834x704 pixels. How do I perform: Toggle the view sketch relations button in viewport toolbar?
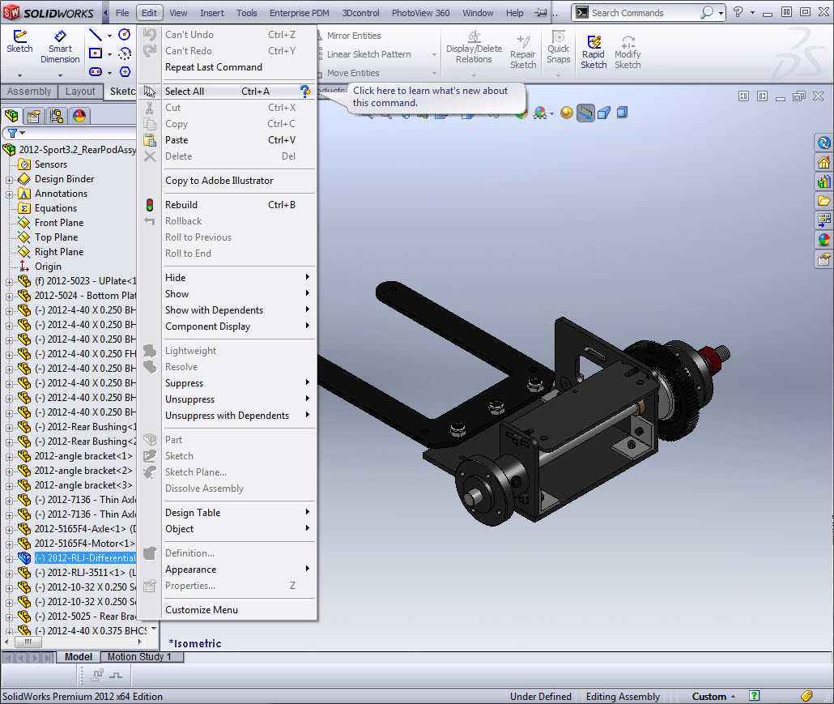585,113
